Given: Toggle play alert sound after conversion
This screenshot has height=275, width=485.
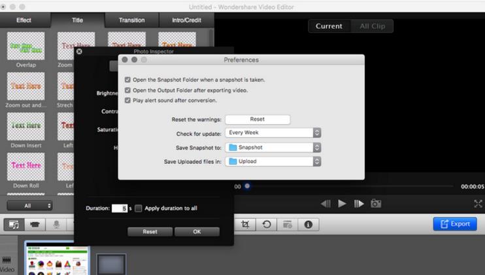Looking at the screenshot, I should [127, 101].
